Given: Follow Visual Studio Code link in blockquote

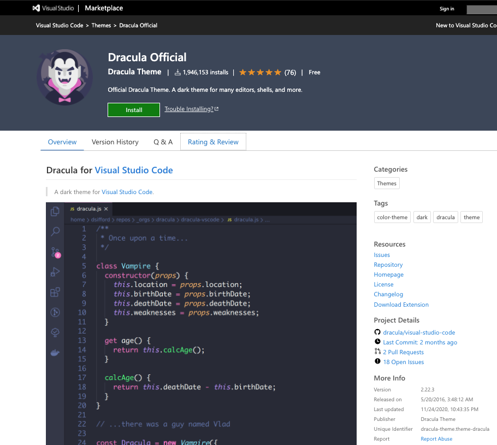Looking at the screenshot, I should (x=127, y=192).
